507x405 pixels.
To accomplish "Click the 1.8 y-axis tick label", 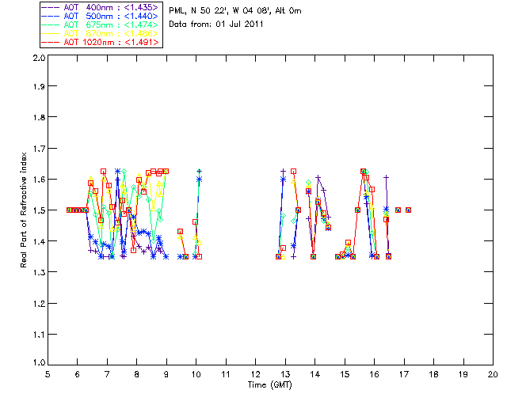I will tap(39, 117).
